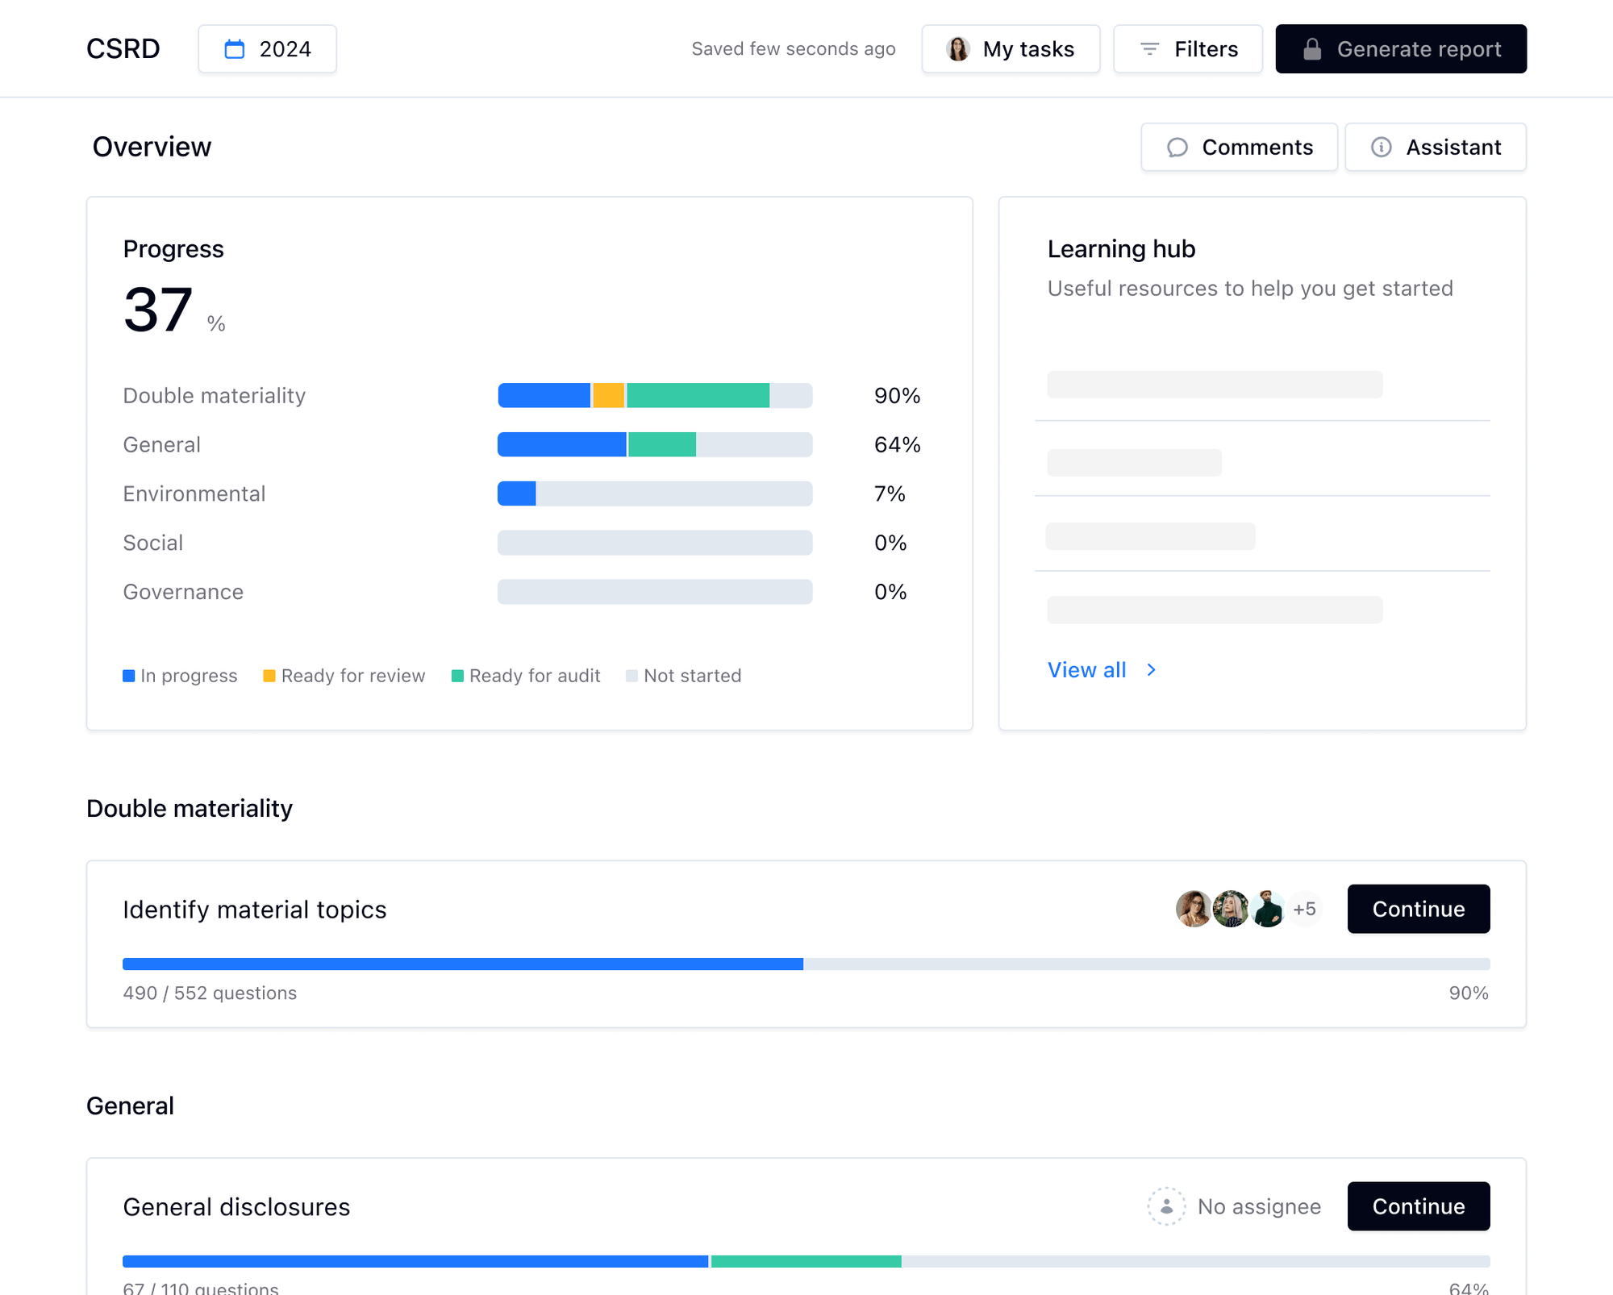Click the No assignee placeholder icon
This screenshot has width=1613, height=1295.
[x=1166, y=1206]
